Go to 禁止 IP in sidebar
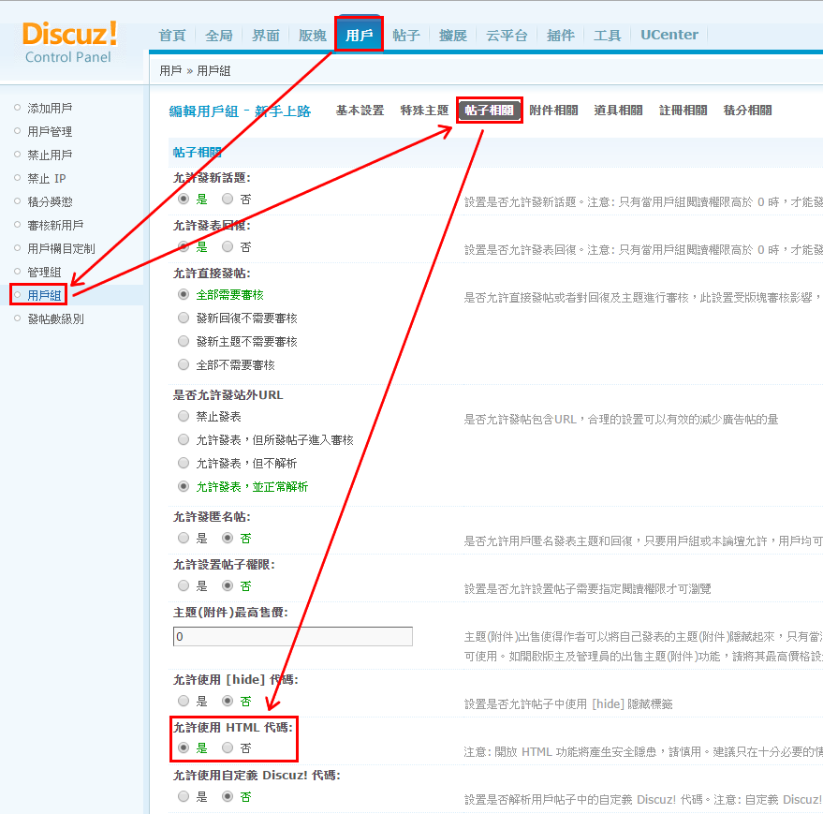This screenshot has width=823, height=814. pos(47,179)
